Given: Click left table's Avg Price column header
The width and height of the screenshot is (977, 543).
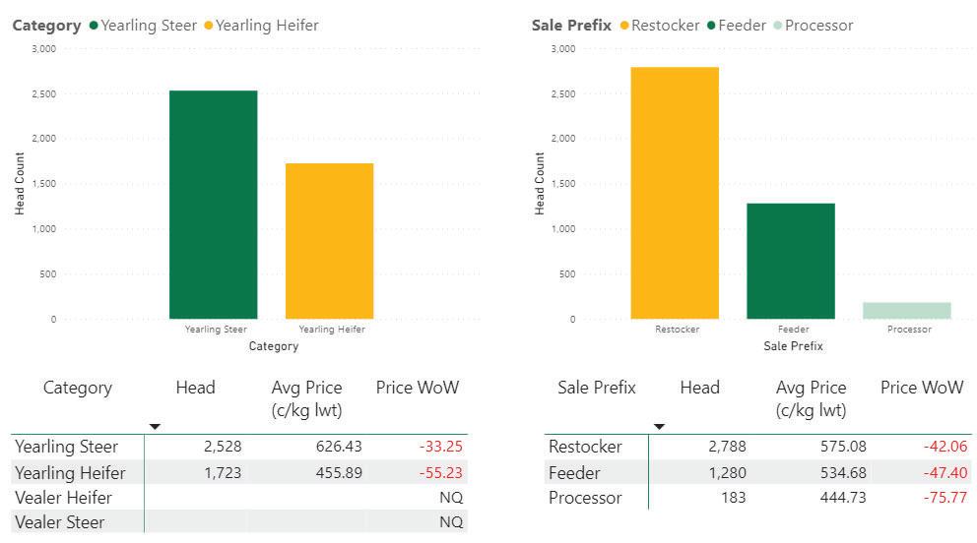Looking at the screenshot, I should click(x=306, y=398).
